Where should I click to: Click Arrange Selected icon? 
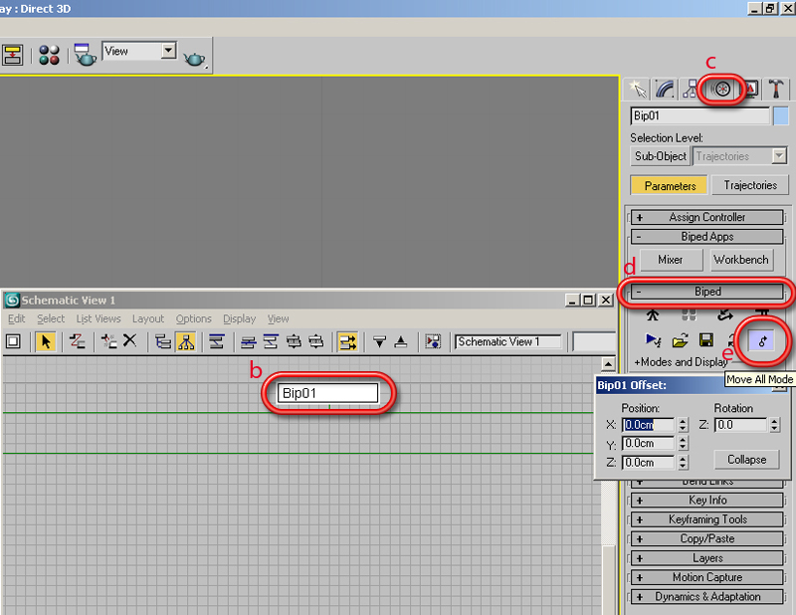tap(271, 341)
